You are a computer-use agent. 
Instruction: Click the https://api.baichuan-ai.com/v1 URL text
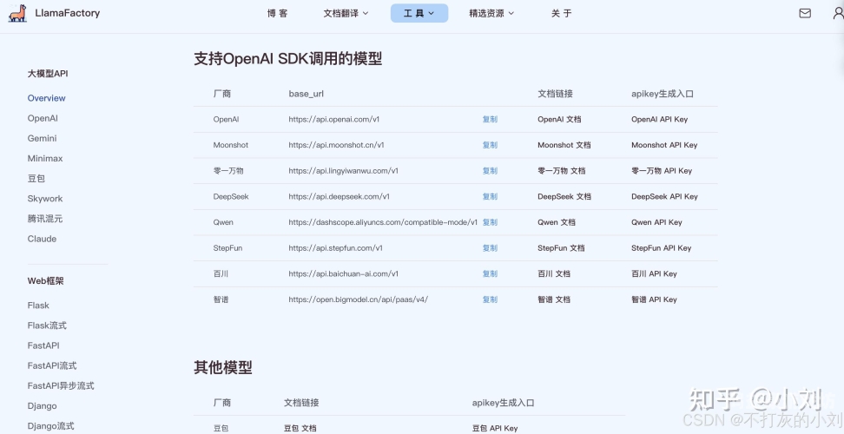pos(343,273)
